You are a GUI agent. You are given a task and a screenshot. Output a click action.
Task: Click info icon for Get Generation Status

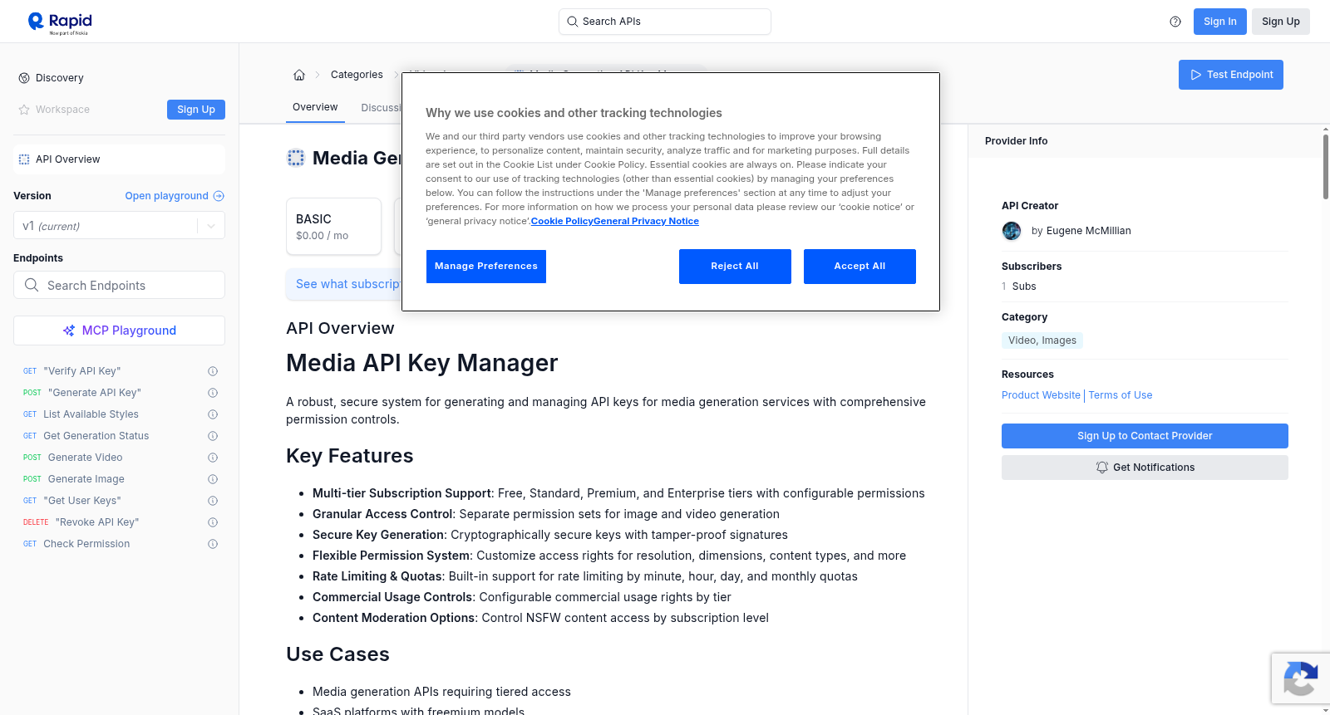pyautogui.click(x=213, y=436)
